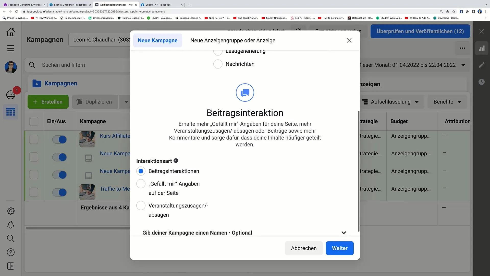Click the browser reload button
The width and height of the screenshot is (490, 276).
point(17,11)
